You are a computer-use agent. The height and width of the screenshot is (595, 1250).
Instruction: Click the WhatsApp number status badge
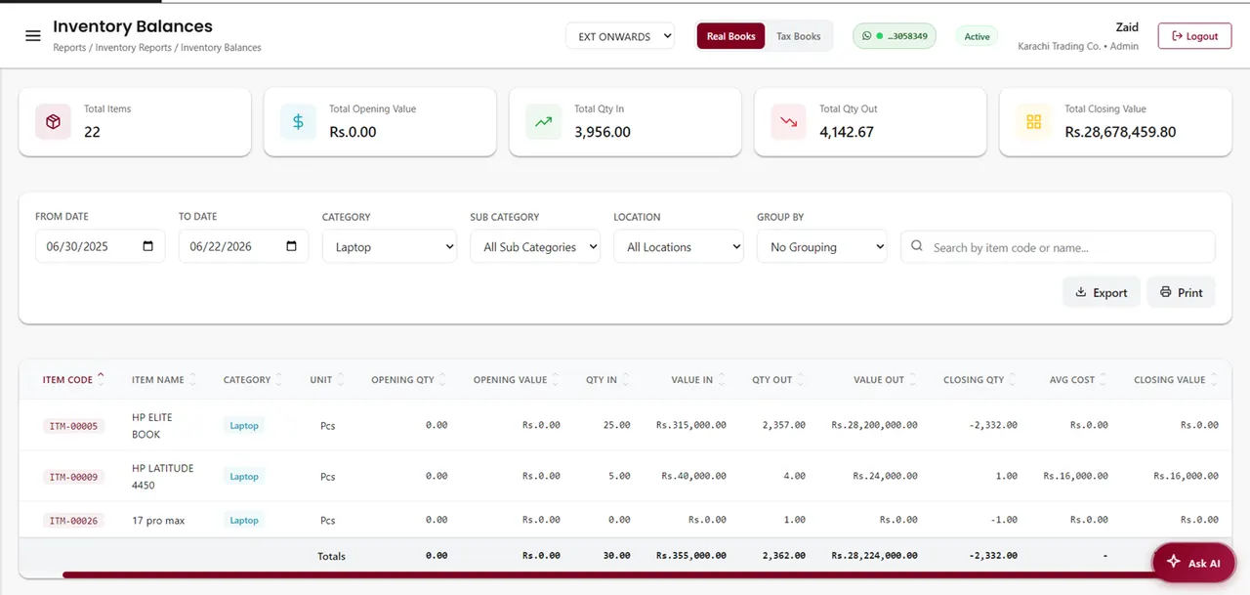(895, 36)
